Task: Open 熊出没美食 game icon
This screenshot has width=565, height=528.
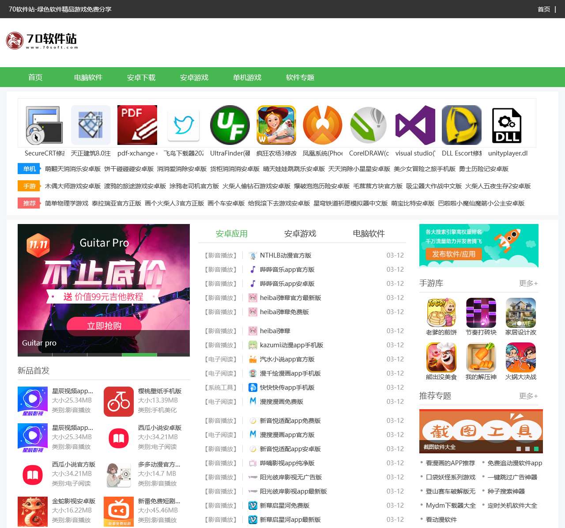Action: [441, 357]
